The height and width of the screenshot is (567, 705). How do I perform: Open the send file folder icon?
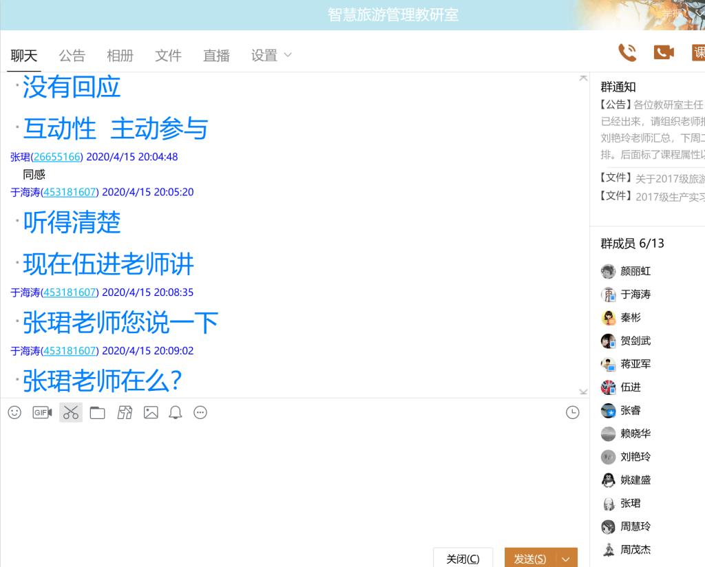pyautogui.click(x=98, y=413)
